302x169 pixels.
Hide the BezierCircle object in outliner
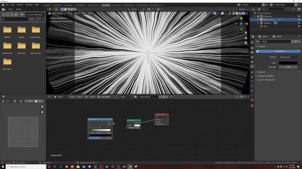click(x=299, y=20)
